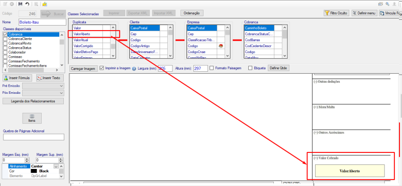Click the stacked lines icon above Itens
The width and height of the screenshot is (402, 186).
point(32,116)
